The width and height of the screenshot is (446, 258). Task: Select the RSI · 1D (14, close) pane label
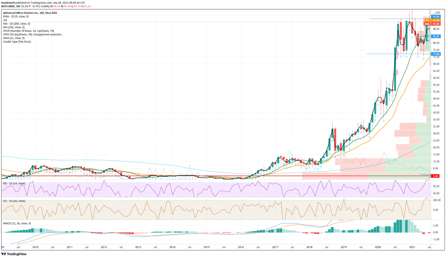click(x=14, y=183)
